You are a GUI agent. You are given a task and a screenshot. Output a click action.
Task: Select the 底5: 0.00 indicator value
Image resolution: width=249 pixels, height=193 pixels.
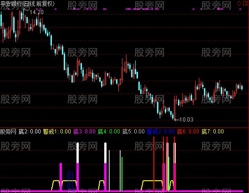point(133,132)
